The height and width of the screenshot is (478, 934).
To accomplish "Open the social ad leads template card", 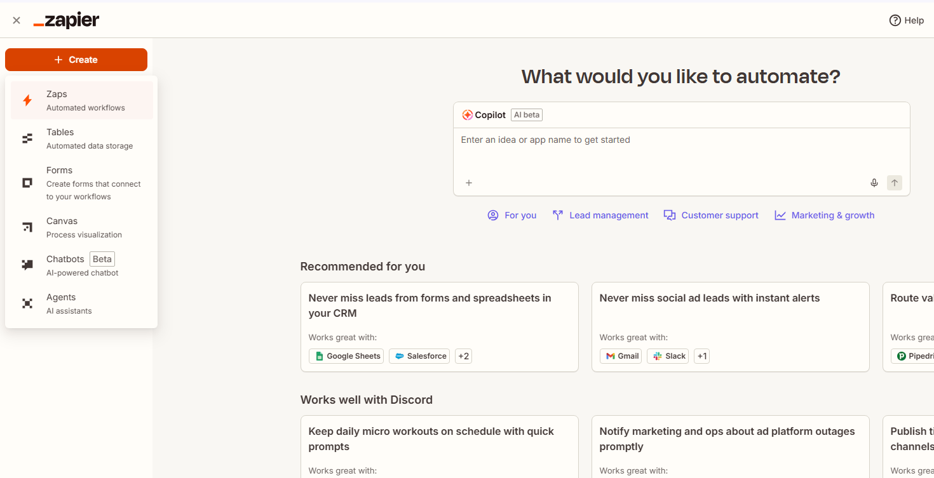I will [730, 317].
